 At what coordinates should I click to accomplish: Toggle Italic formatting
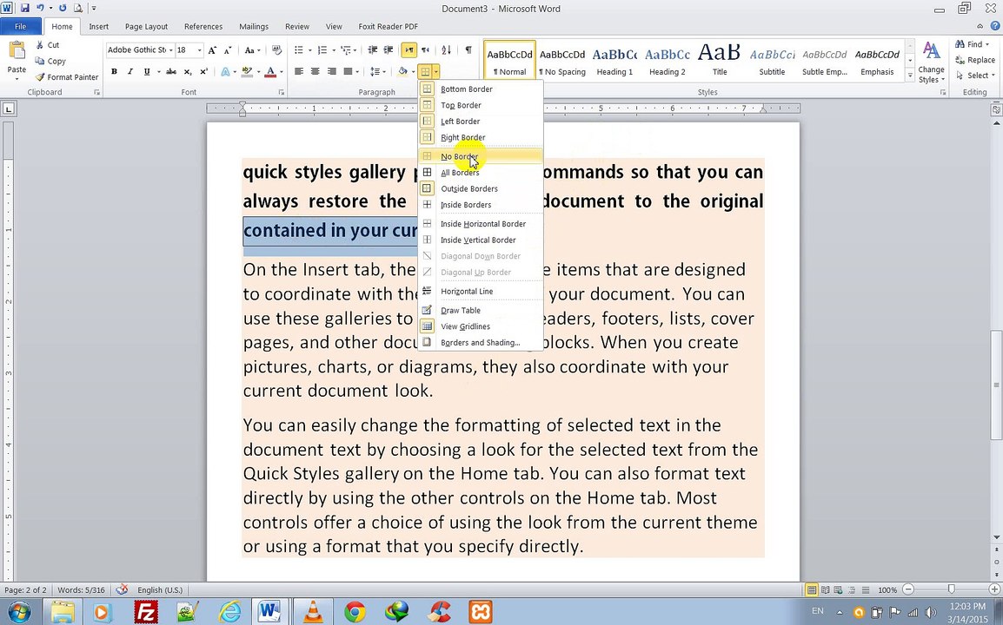[130, 71]
